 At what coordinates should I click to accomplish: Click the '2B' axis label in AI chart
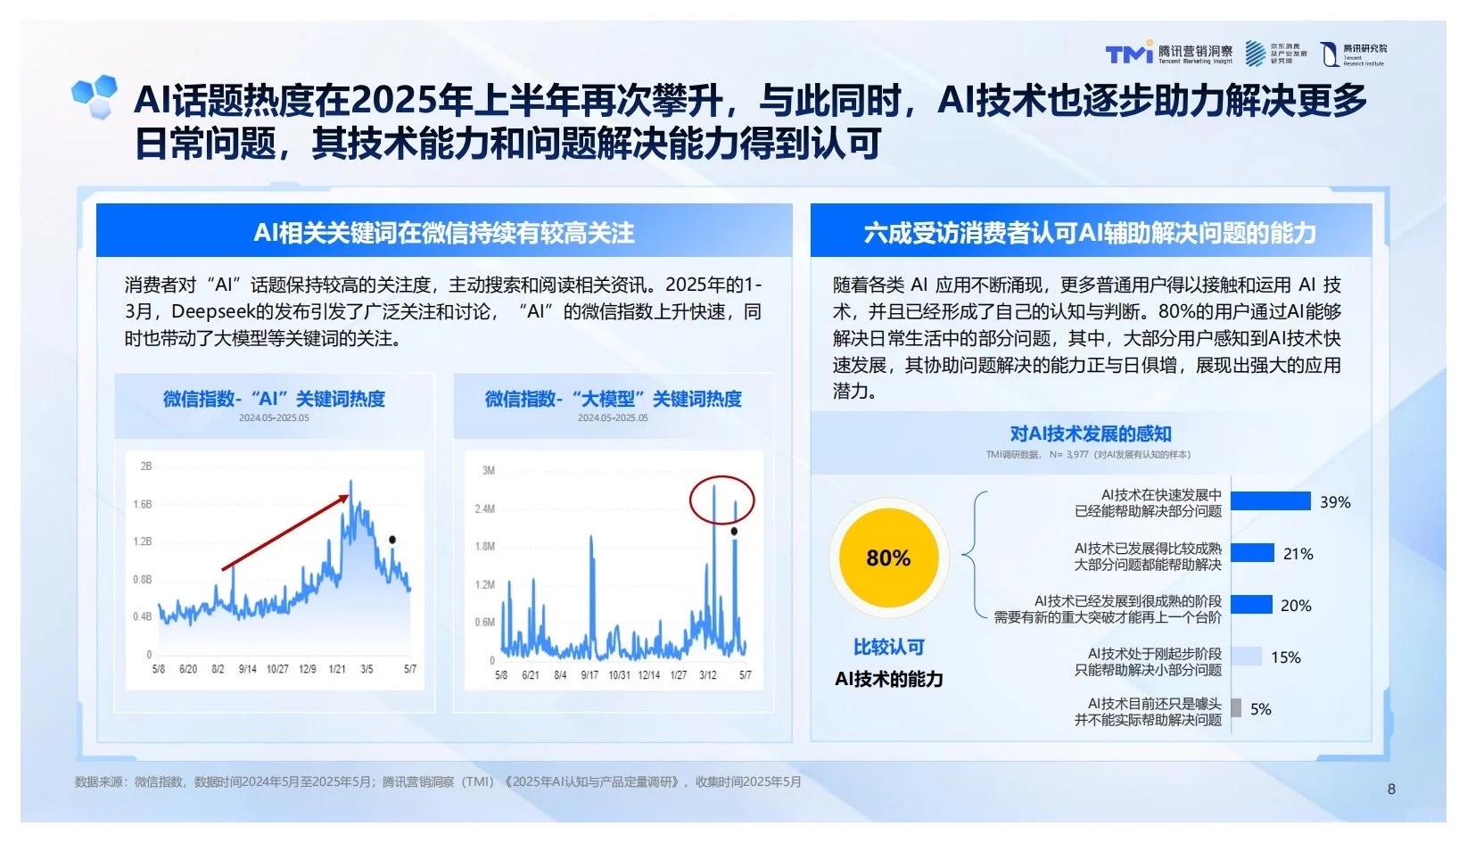click(x=146, y=466)
